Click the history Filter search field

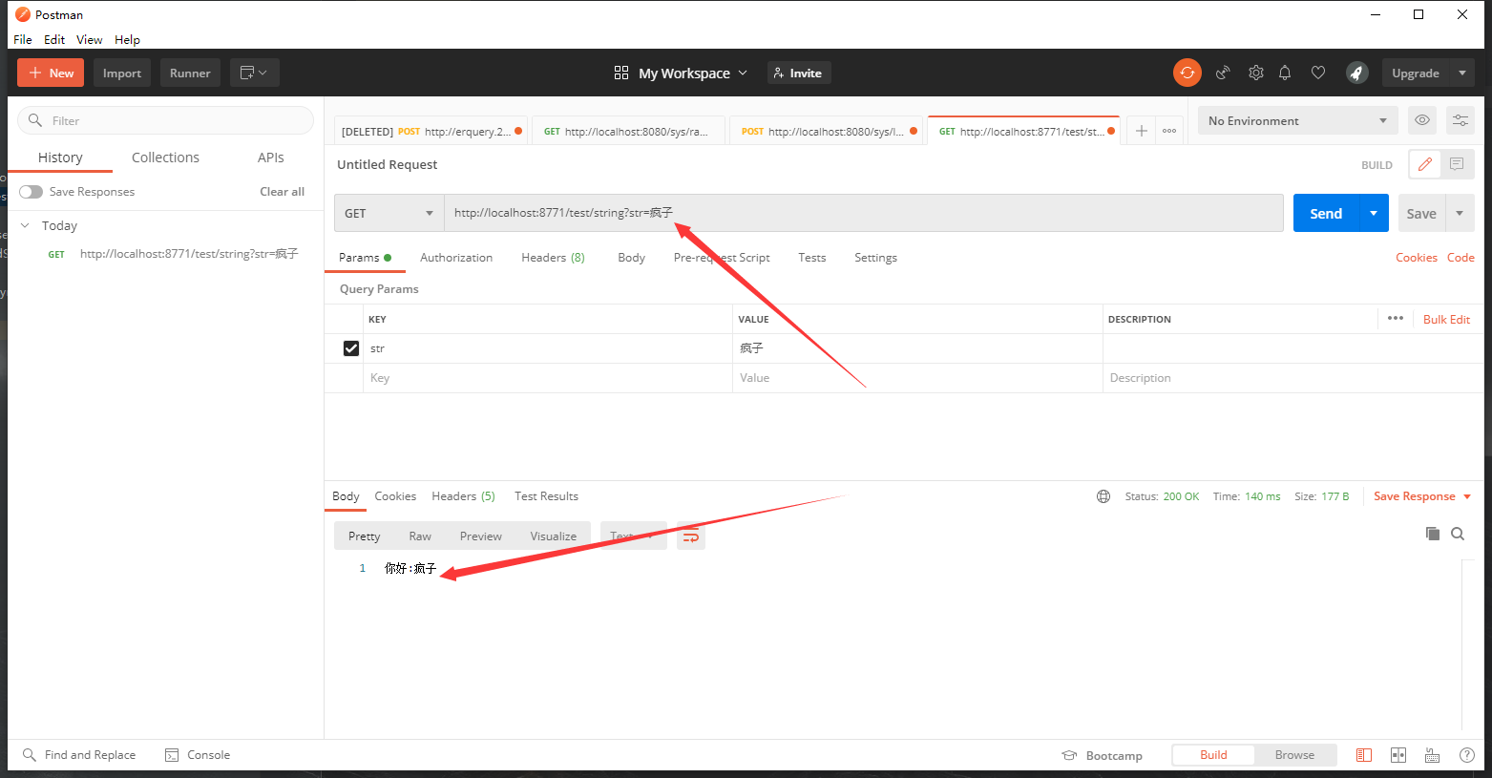click(x=165, y=120)
